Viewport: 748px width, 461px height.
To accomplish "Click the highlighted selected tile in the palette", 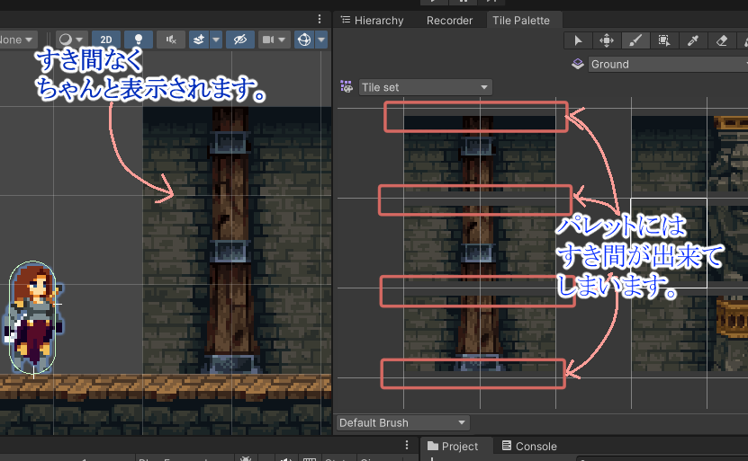I will coord(669,243).
